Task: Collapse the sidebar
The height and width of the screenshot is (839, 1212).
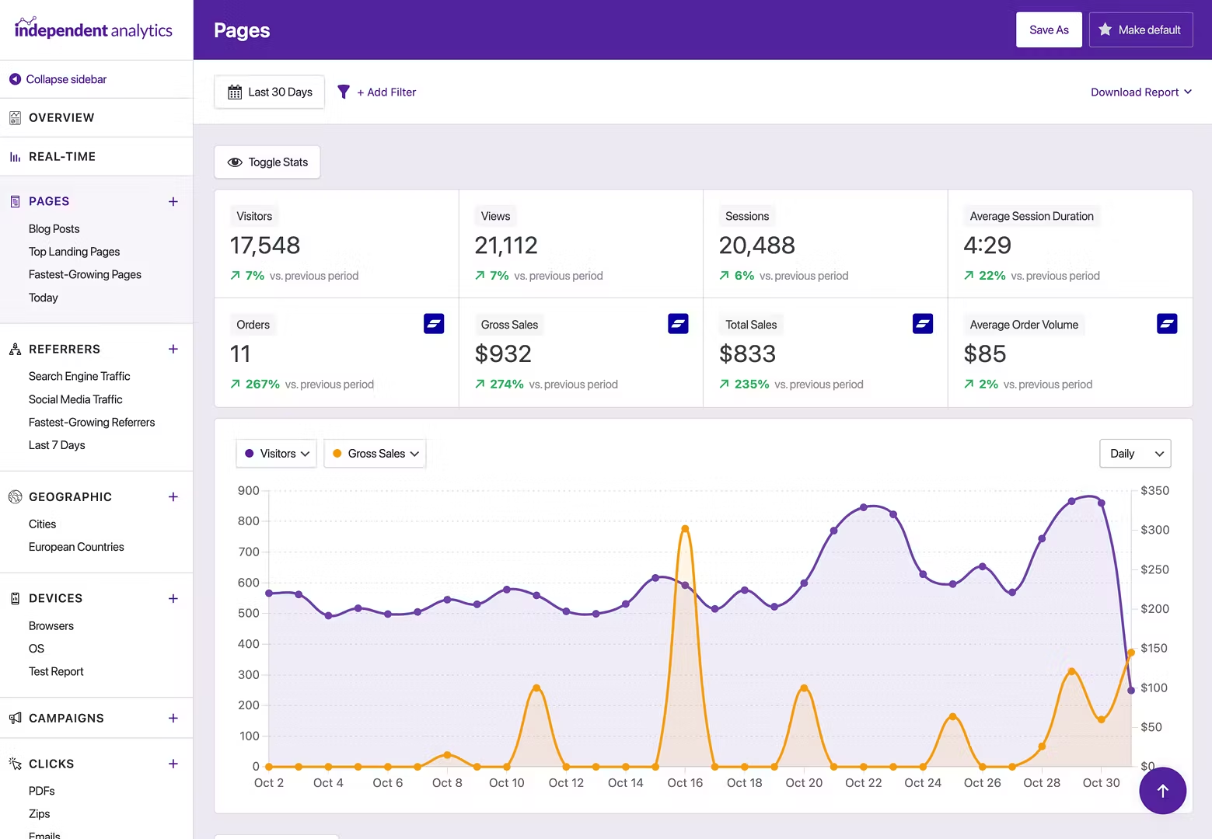Action: tap(57, 78)
